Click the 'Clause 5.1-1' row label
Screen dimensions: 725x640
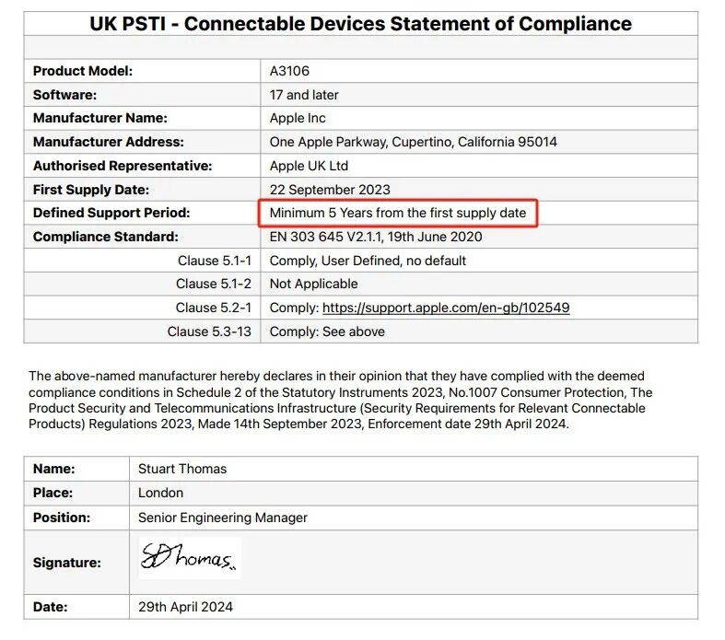click(x=215, y=261)
